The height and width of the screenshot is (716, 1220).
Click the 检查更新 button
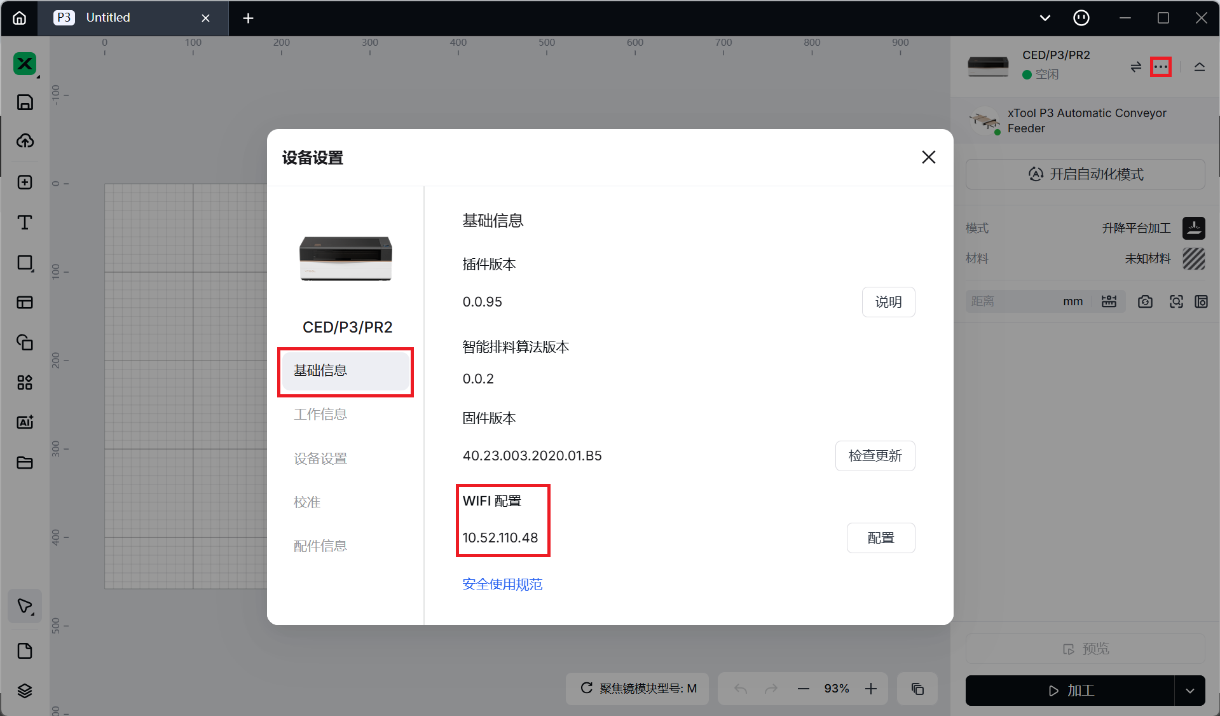(875, 456)
